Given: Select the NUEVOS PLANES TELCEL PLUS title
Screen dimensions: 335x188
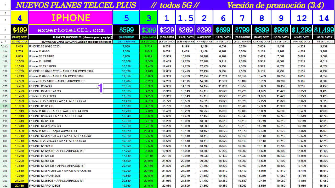Looking at the screenshot, I should pos(76,5).
